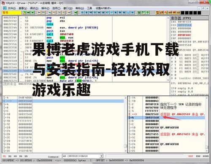This screenshot has width=211, height=164.
Task: Show Handles via H button
Action: (103, 13)
